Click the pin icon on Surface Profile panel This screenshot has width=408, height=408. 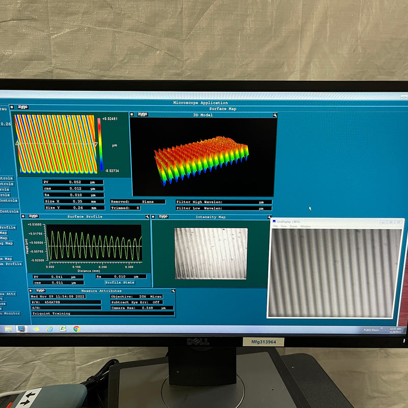[147, 217]
